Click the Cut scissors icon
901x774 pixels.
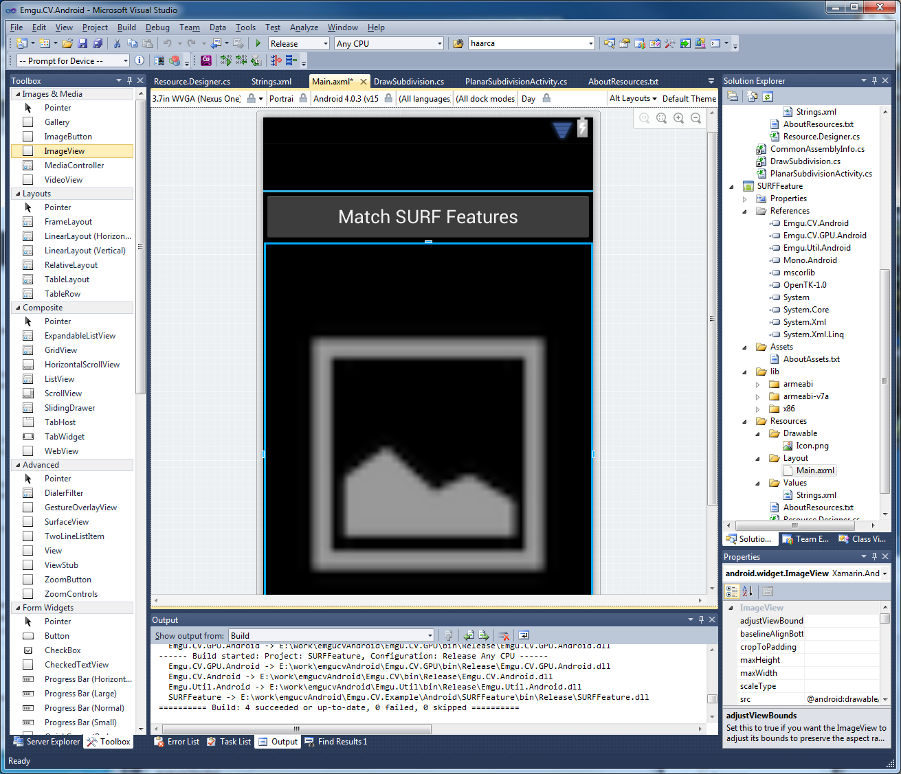[x=117, y=43]
